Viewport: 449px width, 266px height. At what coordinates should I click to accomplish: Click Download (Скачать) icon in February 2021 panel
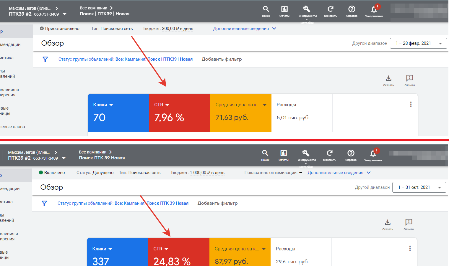(x=388, y=78)
